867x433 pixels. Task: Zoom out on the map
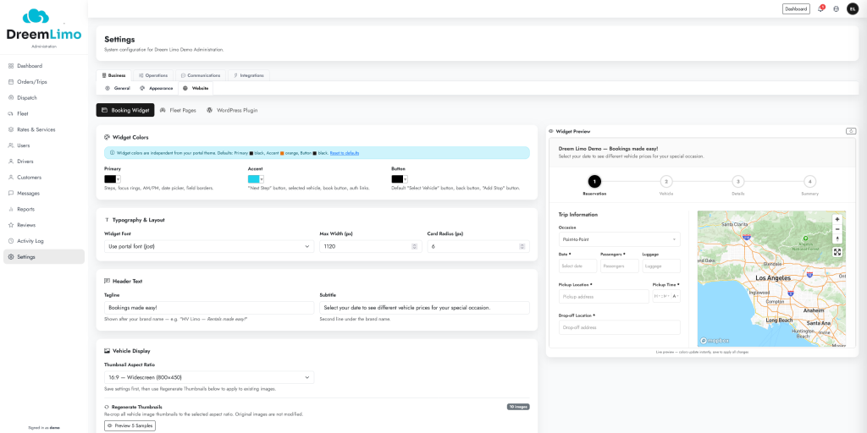pos(837,229)
